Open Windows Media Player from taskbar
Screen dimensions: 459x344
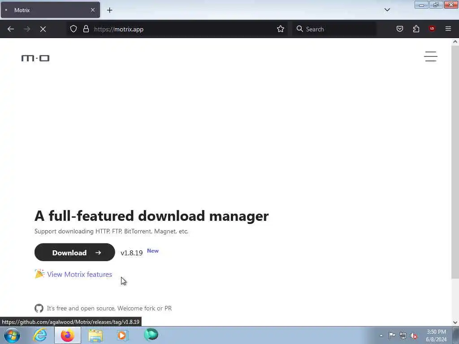point(123,335)
